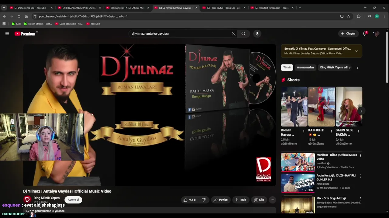Open the YouTube hamburger guide menu
Image resolution: width=389 pixels, height=218 pixels.
(x=7, y=34)
